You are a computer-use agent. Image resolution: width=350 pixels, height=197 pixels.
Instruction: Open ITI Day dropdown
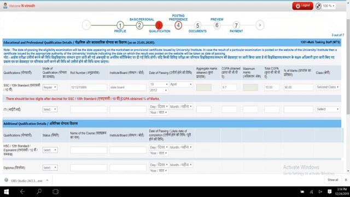[159, 107]
